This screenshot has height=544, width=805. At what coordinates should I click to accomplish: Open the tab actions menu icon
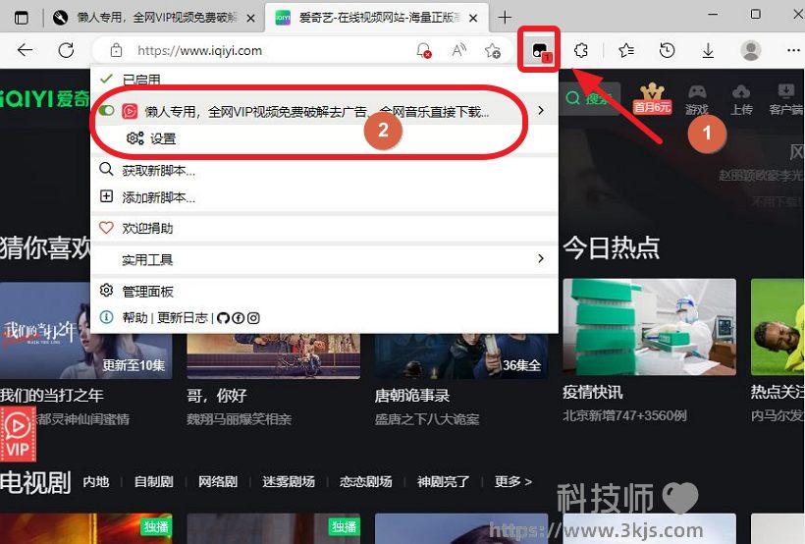tap(21, 18)
